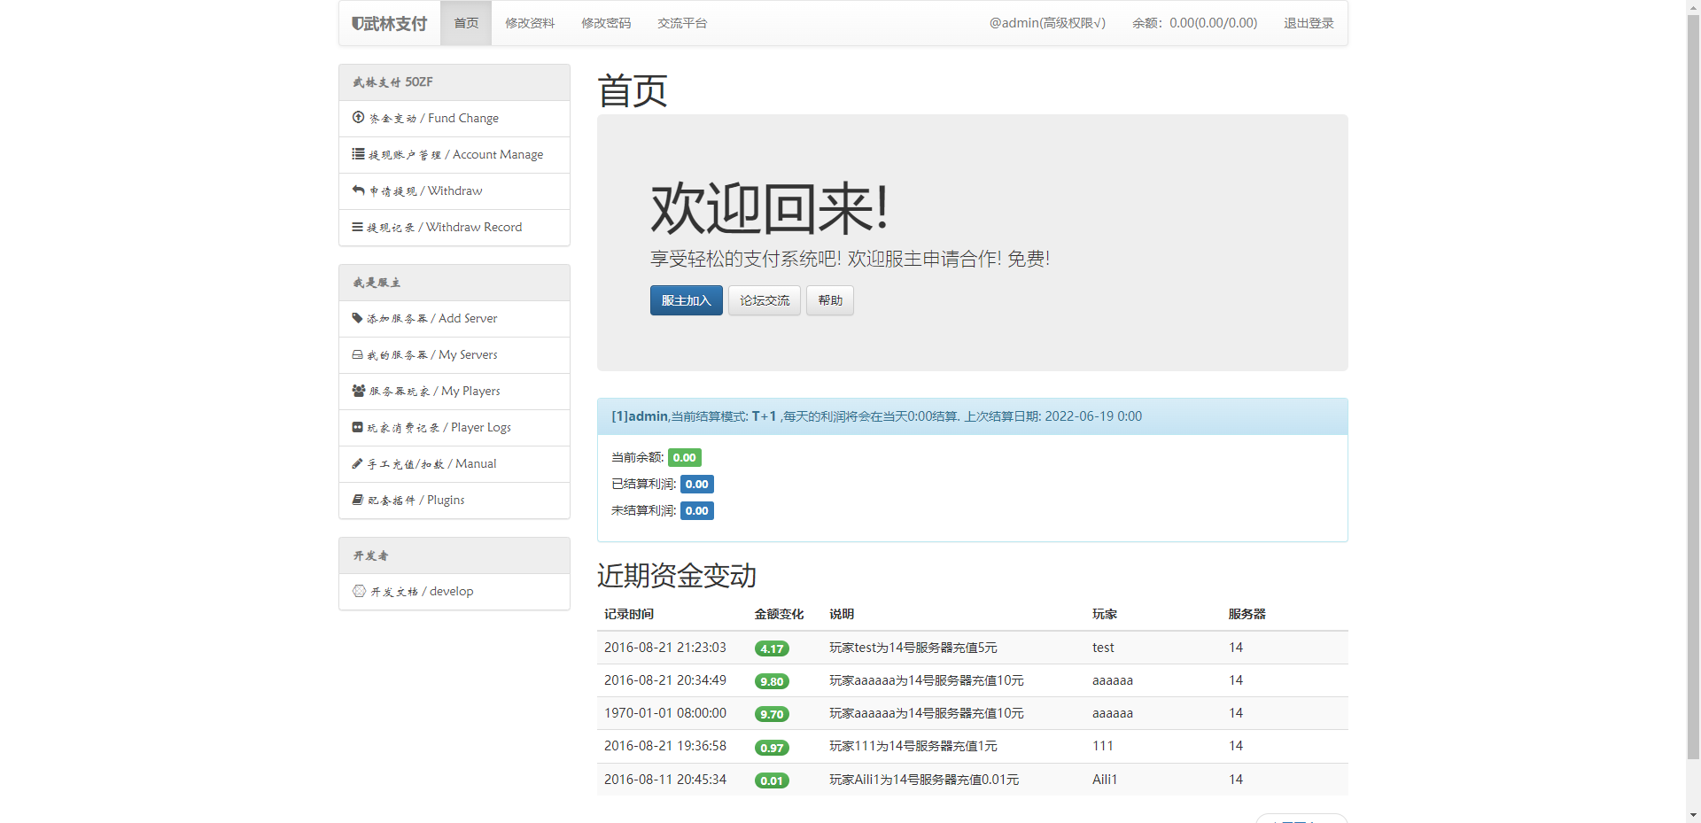Click the Plugins book icon

point(357,500)
